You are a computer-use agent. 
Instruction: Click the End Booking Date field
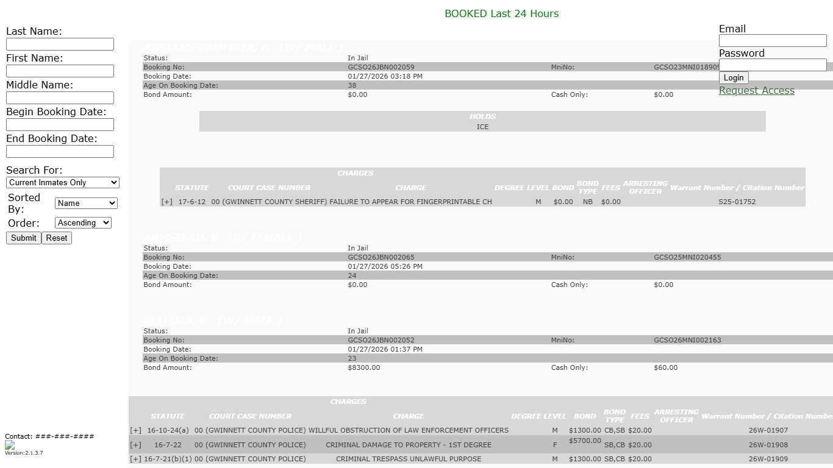pos(60,152)
